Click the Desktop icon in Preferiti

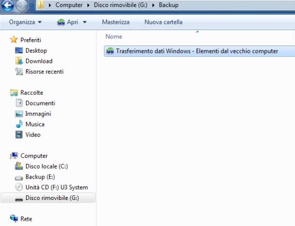click(x=19, y=50)
